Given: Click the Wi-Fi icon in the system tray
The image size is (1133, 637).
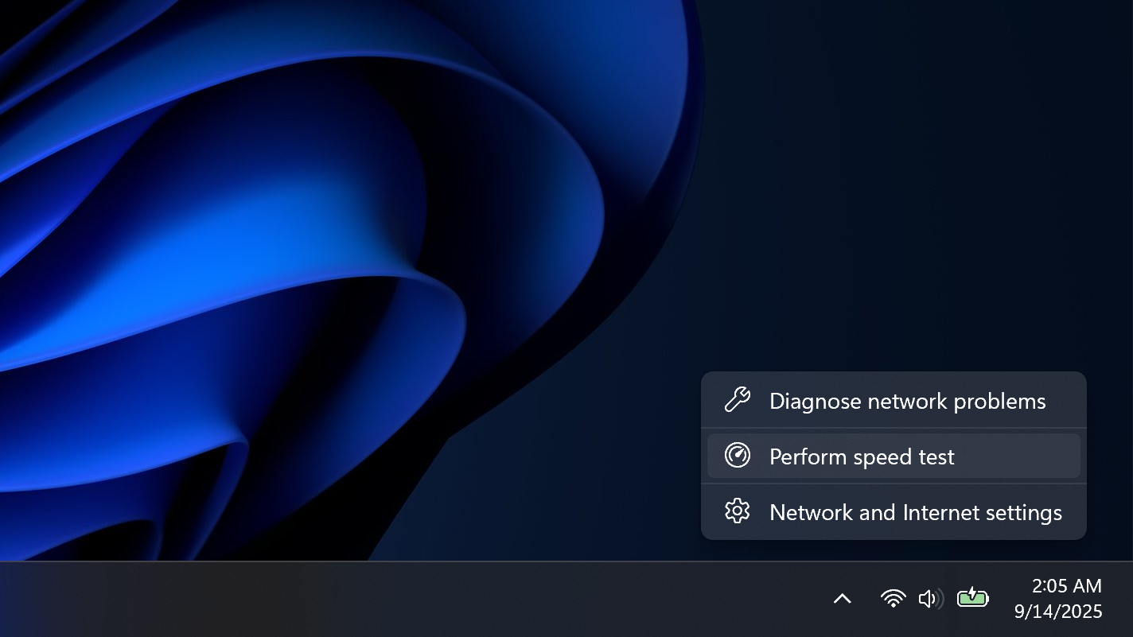Looking at the screenshot, I should coord(893,597).
